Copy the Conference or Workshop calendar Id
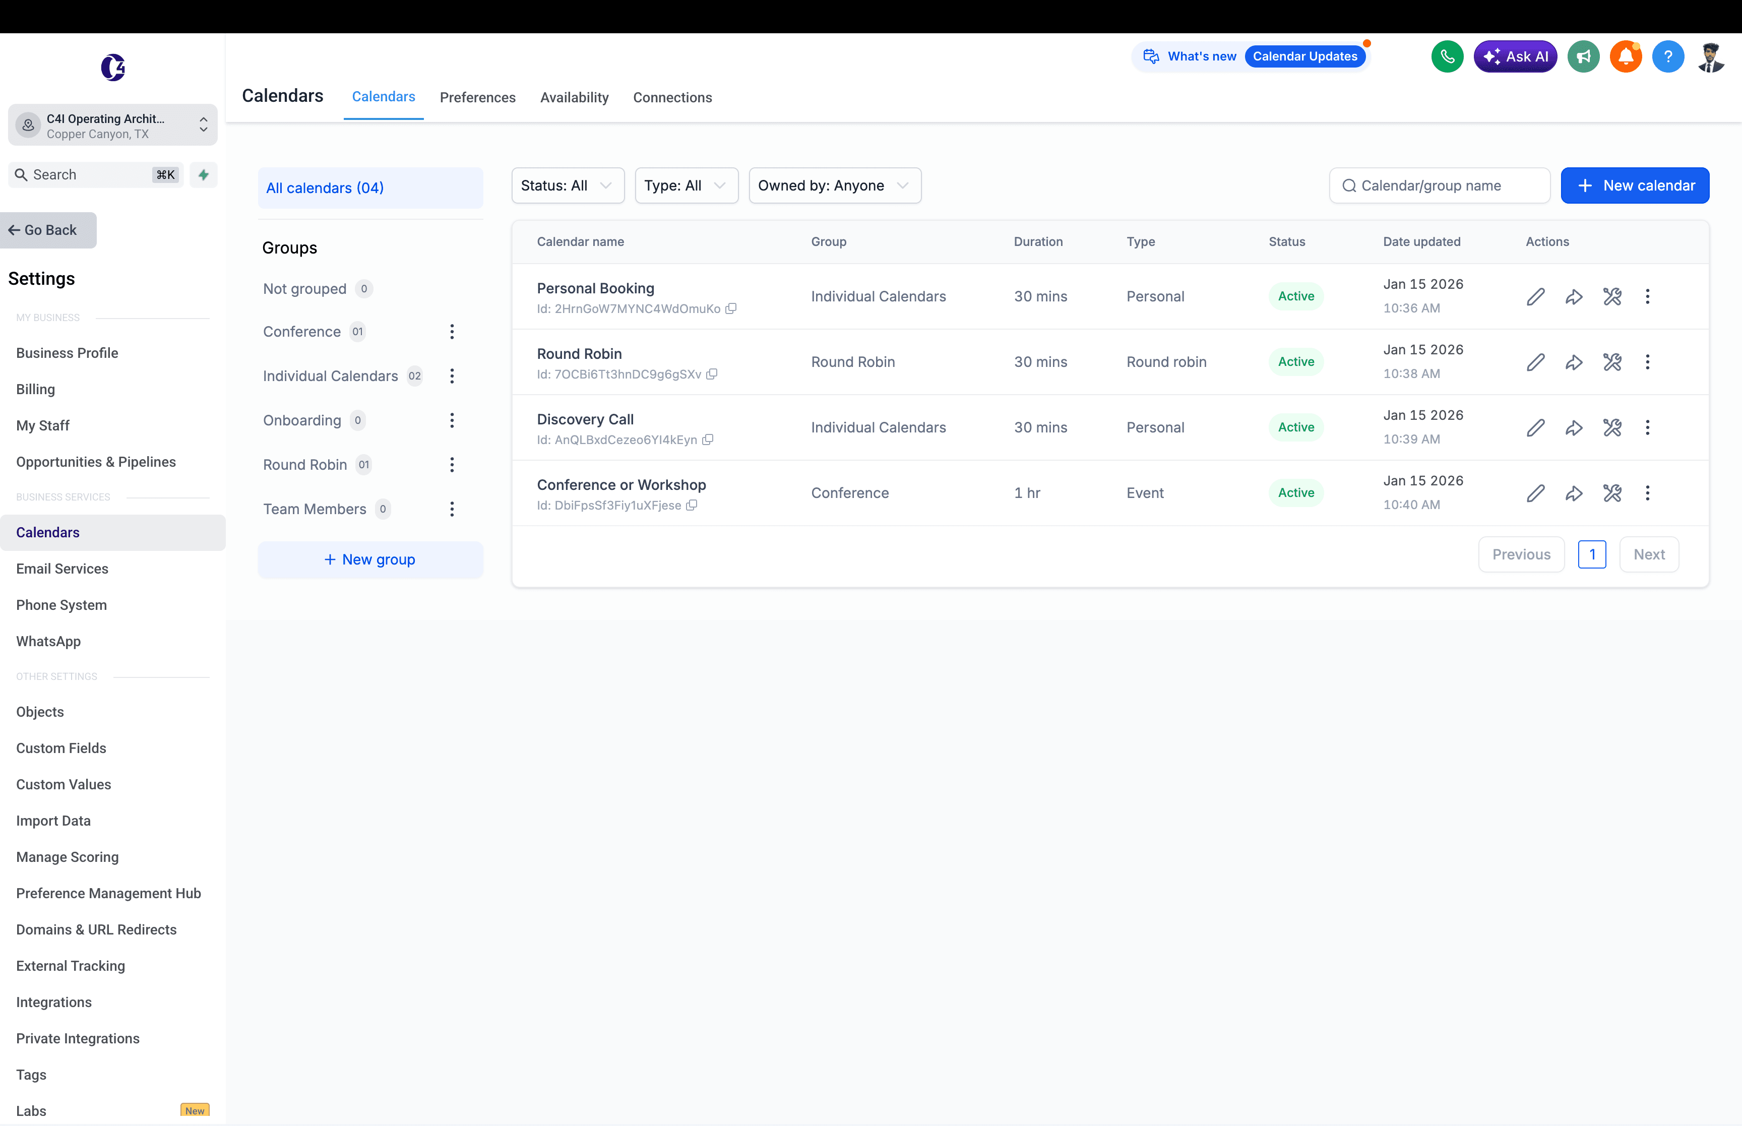This screenshot has width=1742, height=1126. [691, 505]
